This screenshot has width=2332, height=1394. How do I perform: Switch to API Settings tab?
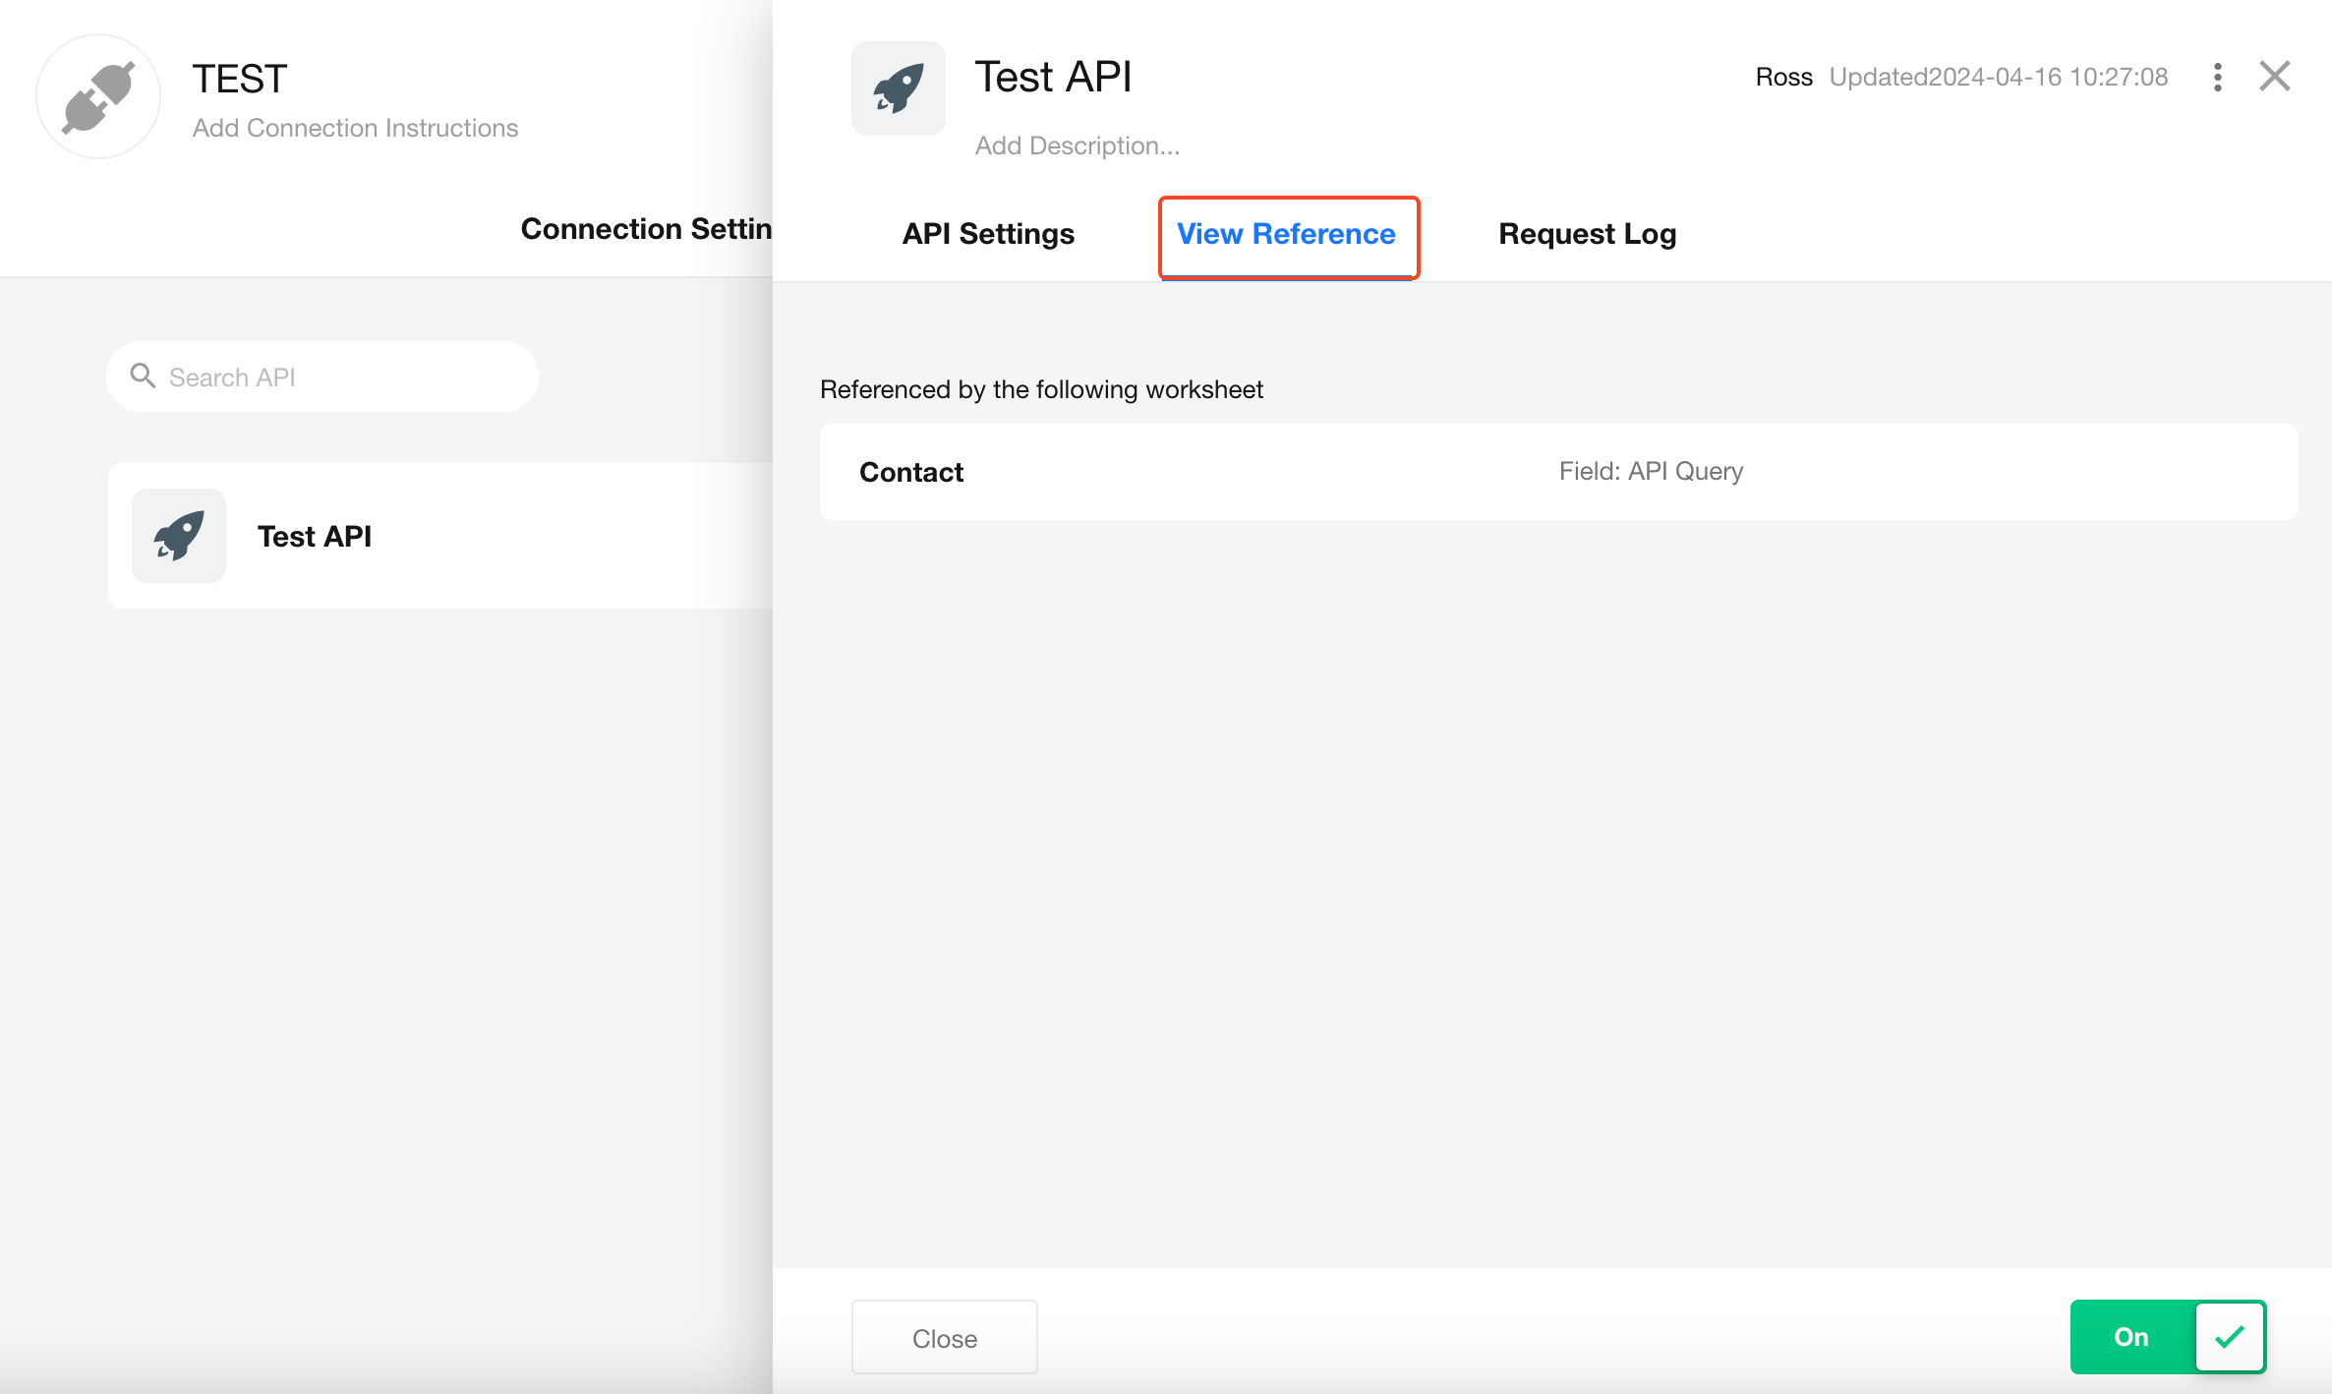tap(988, 234)
